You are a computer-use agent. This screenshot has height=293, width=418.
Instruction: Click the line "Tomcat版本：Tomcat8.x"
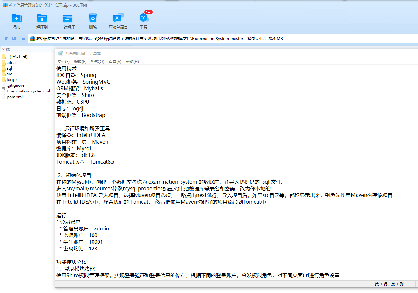point(86,162)
